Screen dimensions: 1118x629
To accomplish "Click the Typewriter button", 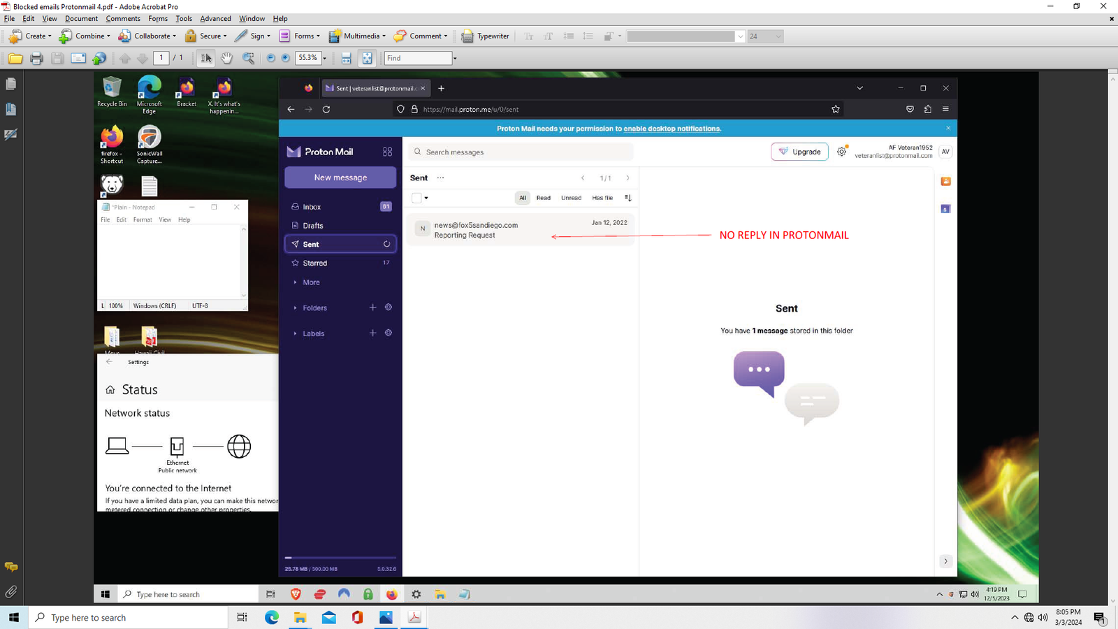I will click(x=486, y=36).
